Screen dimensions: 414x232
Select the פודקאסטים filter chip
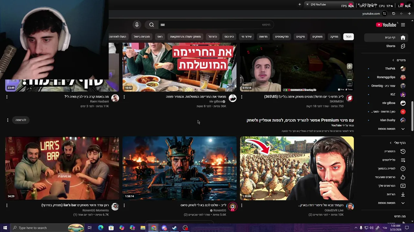click(x=282, y=37)
